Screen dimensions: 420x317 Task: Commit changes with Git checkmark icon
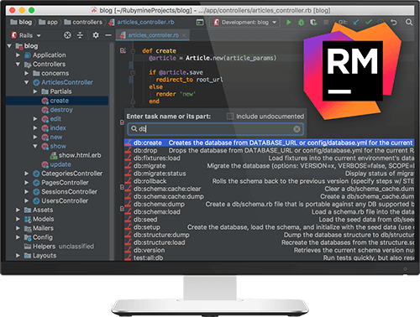point(369,23)
